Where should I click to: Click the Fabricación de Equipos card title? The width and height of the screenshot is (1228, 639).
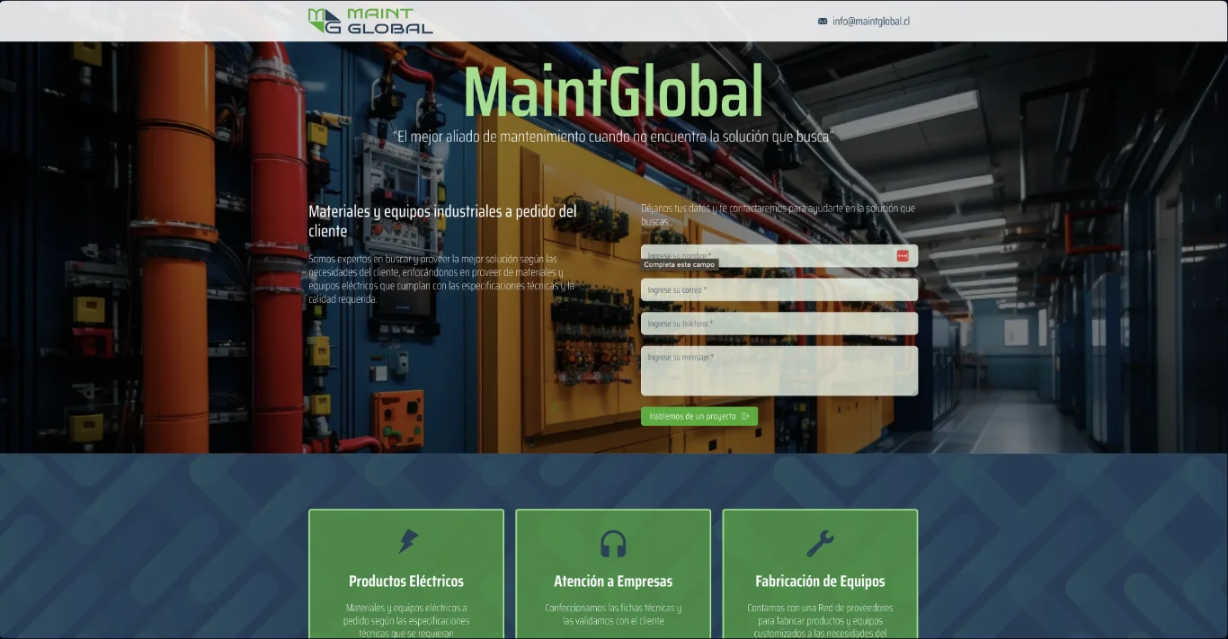820,581
